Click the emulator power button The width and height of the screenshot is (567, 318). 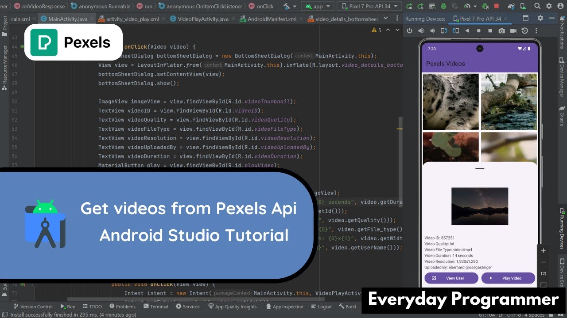pyautogui.click(x=410, y=30)
